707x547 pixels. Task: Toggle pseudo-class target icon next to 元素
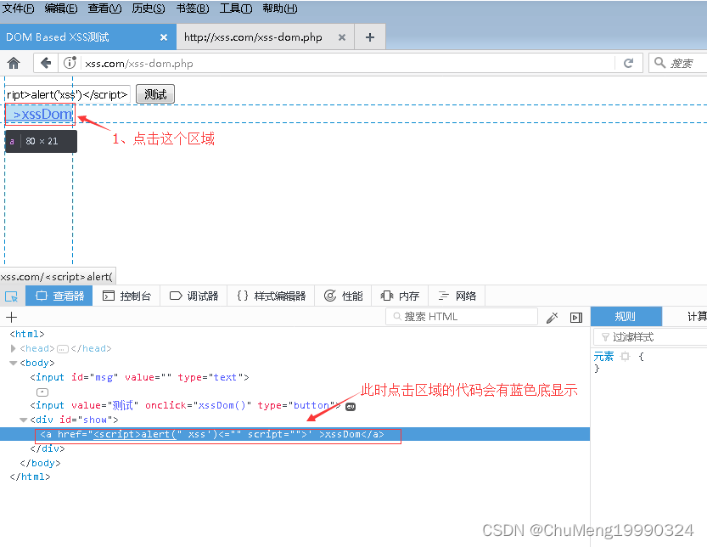625,357
